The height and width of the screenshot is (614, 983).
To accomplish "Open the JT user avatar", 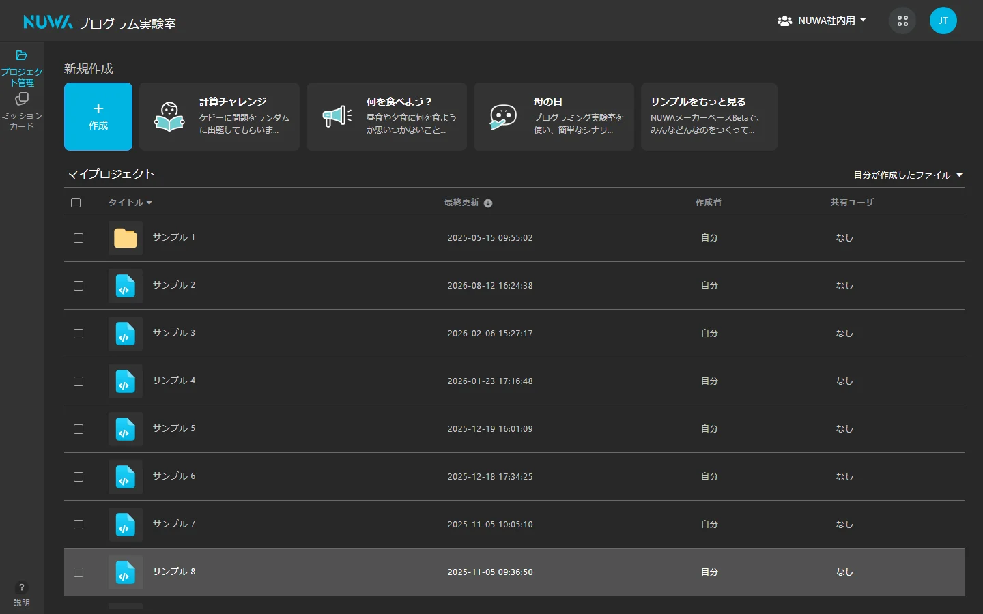I will coord(943,20).
